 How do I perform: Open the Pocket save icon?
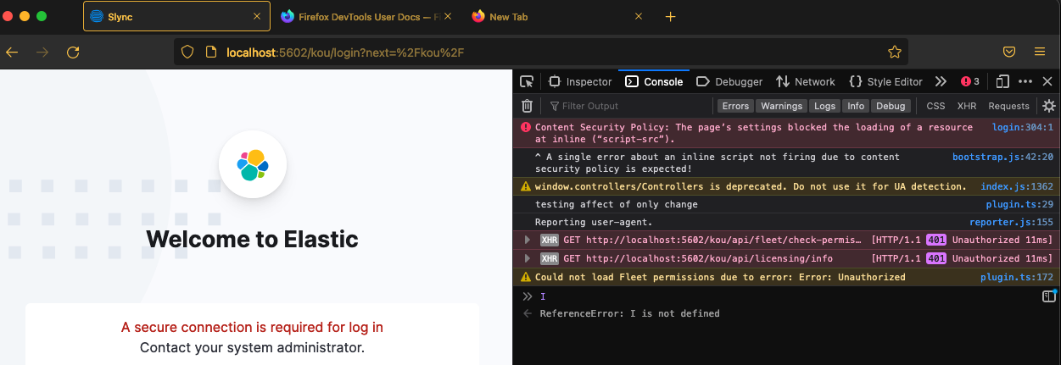point(1009,53)
